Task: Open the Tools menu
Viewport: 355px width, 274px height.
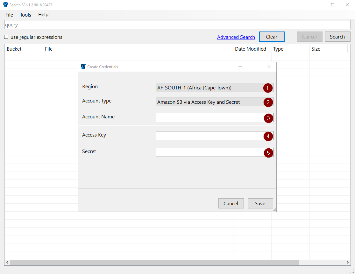Action: tap(25, 15)
